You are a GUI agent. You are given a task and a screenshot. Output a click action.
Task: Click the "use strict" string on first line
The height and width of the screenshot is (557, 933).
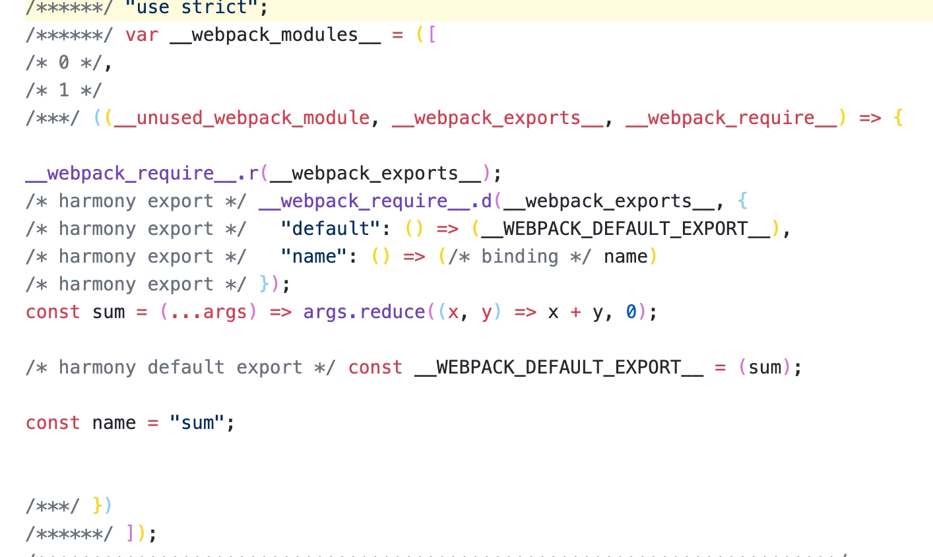pos(191,7)
